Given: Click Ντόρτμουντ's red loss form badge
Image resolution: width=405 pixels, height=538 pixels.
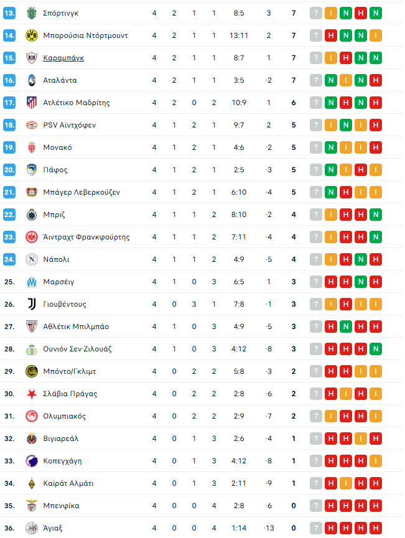Looking at the screenshot, I should 330,35.
